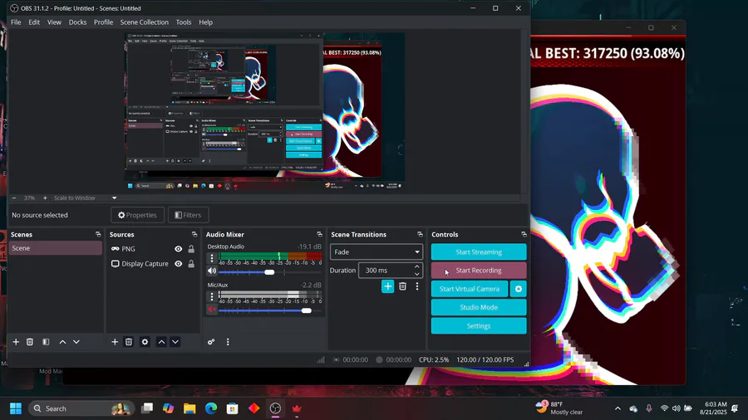The height and width of the screenshot is (420, 748).
Task: Add a new scene with plus icon
Action: pyautogui.click(x=16, y=342)
